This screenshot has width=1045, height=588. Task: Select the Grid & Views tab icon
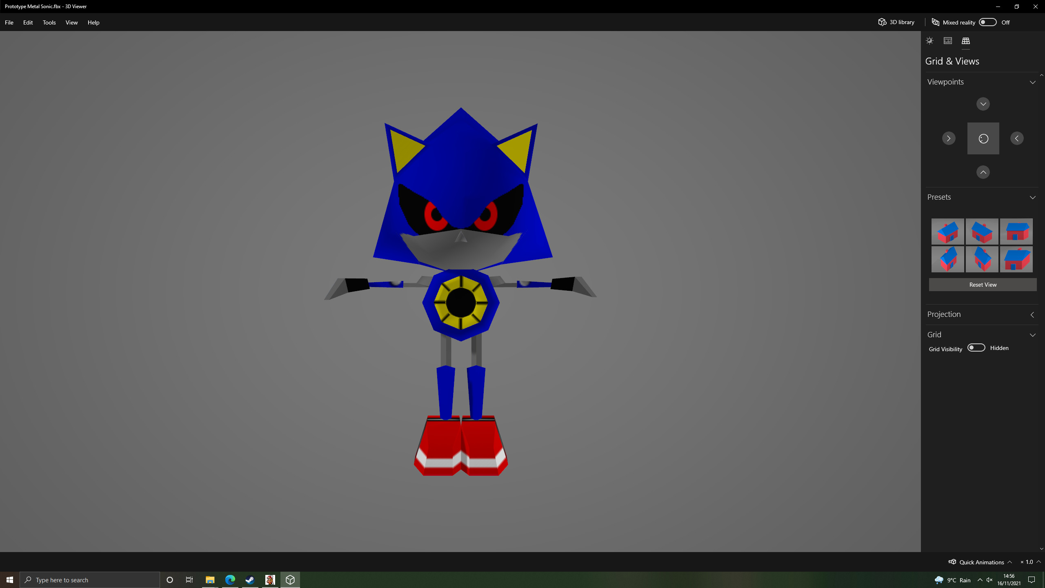click(965, 41)
